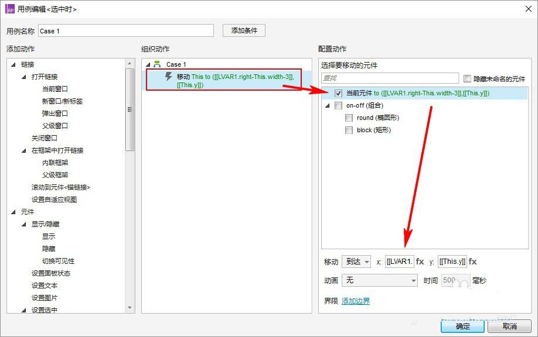
Task: Click the fx icon next to y field
Action: coord(472,262)
